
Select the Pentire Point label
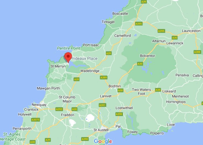point(69,48)
